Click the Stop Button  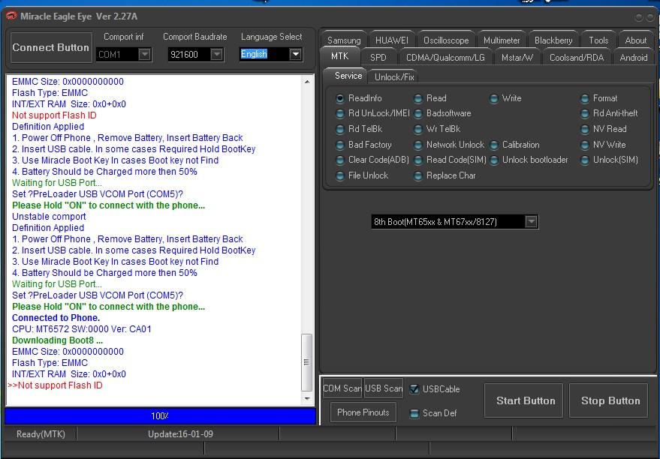[x=610, y=400]
